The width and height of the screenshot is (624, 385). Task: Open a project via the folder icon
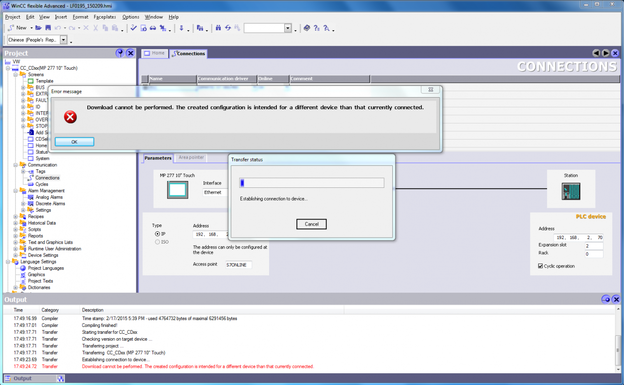(x=39, y=28)
